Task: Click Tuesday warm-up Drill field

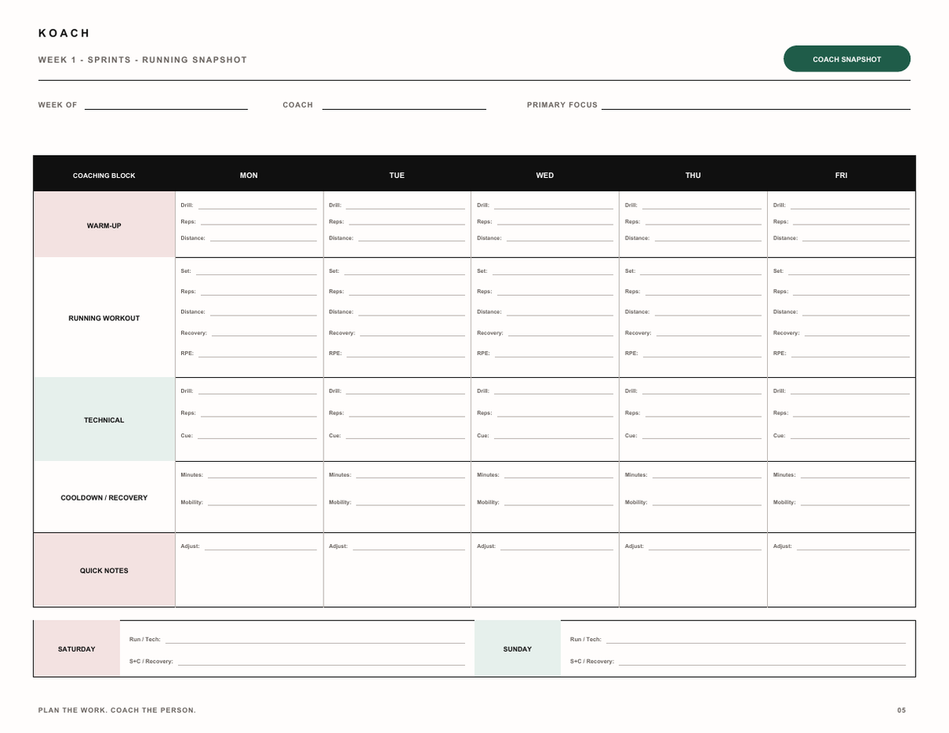Action: (405, 205)
